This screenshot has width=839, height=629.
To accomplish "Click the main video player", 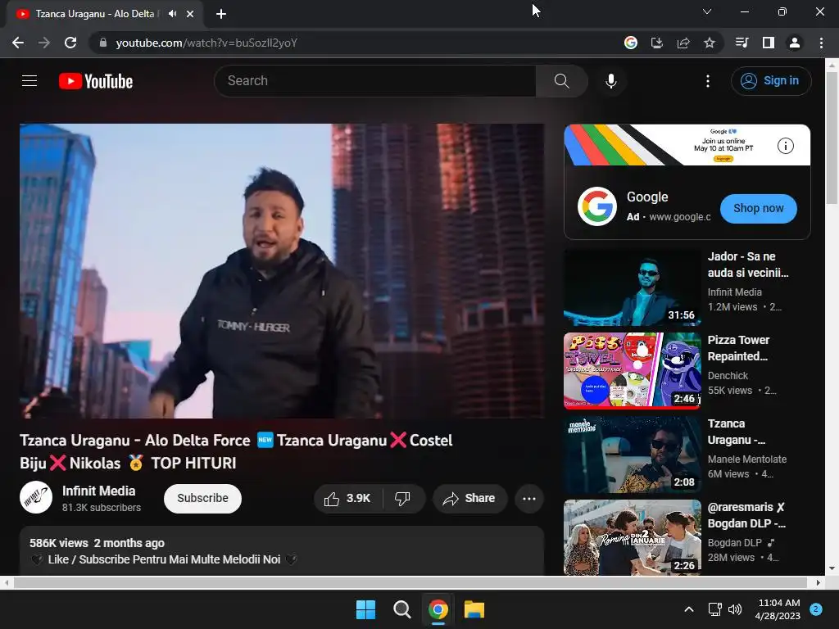I will (x=282, y=270).
